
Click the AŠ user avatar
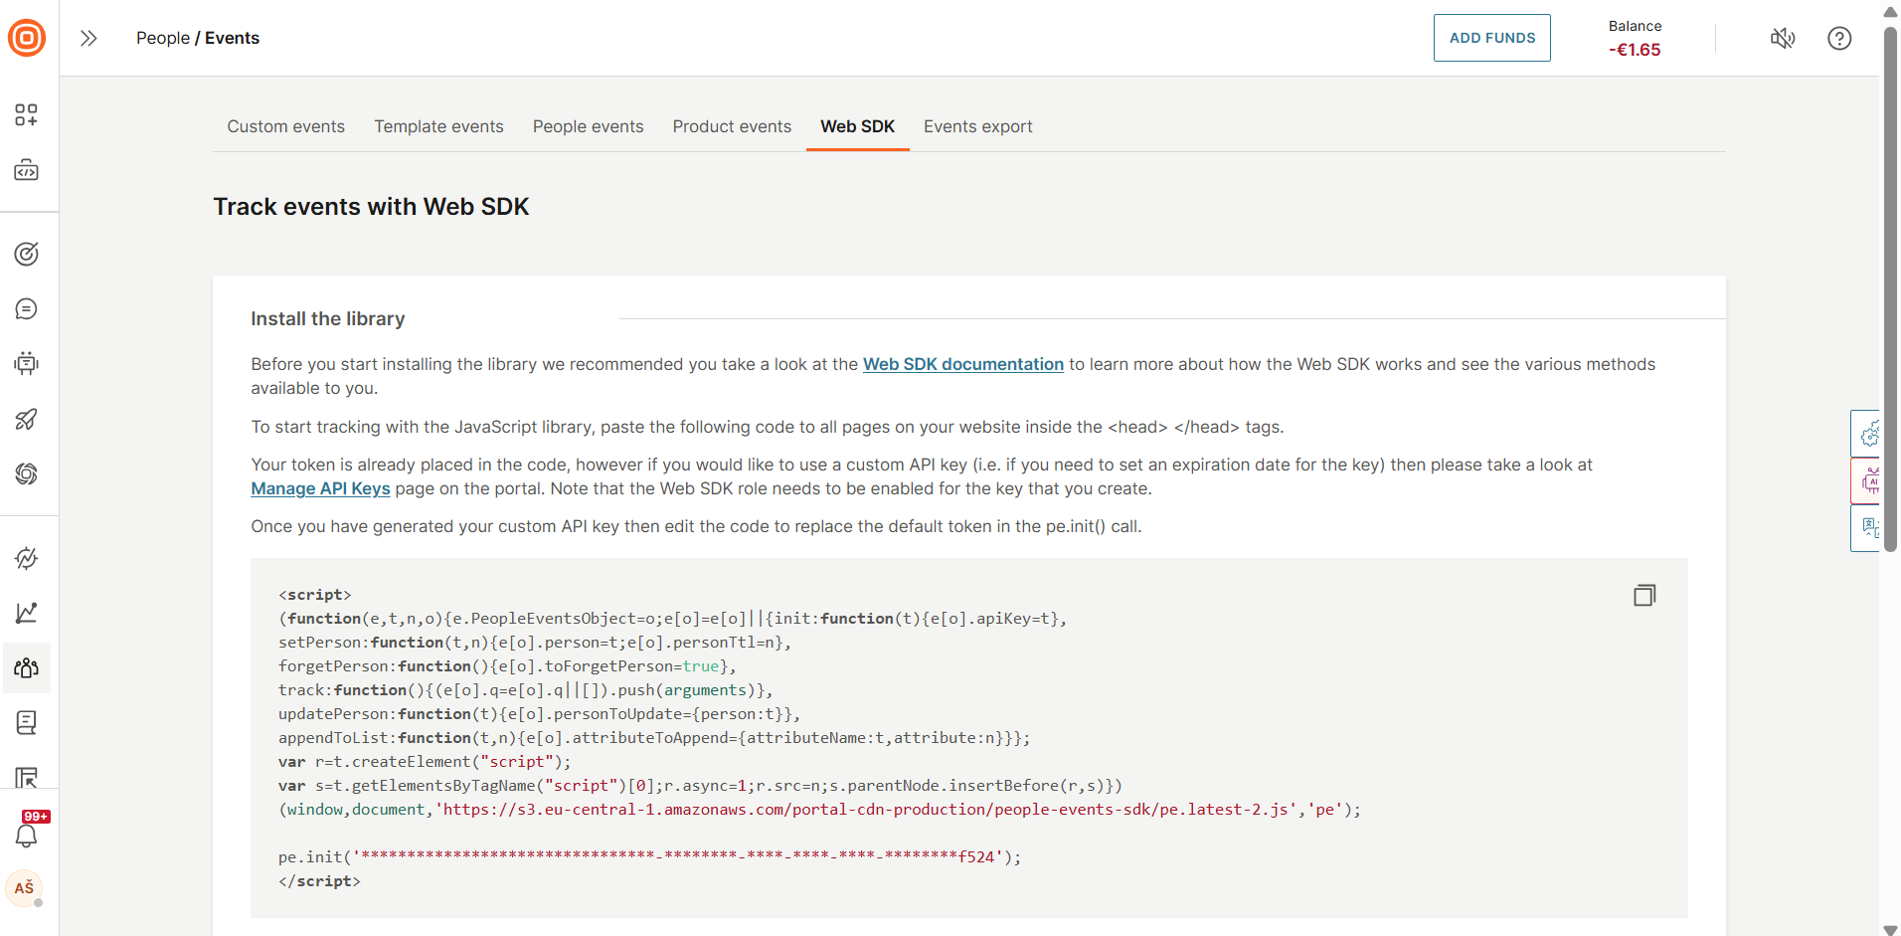click(x=25, y=889)
